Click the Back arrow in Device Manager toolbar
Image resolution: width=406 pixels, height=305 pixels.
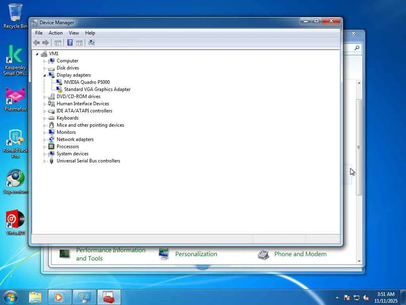36,43
